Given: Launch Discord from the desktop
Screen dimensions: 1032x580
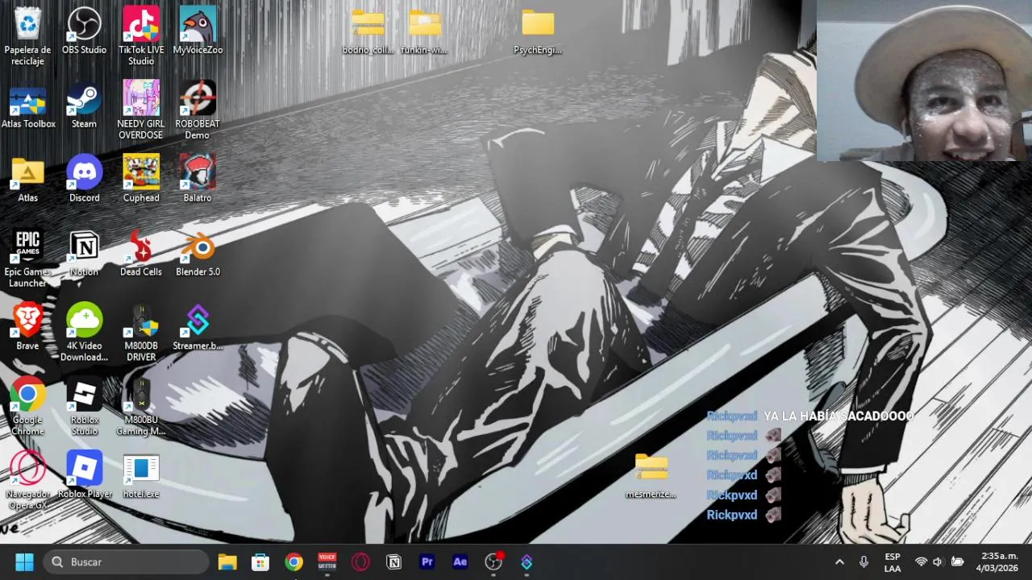Looking at the screenshot, I should click(84, 179).
